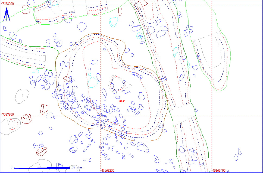Click the red context number 5642

click(x=122, y=101)
